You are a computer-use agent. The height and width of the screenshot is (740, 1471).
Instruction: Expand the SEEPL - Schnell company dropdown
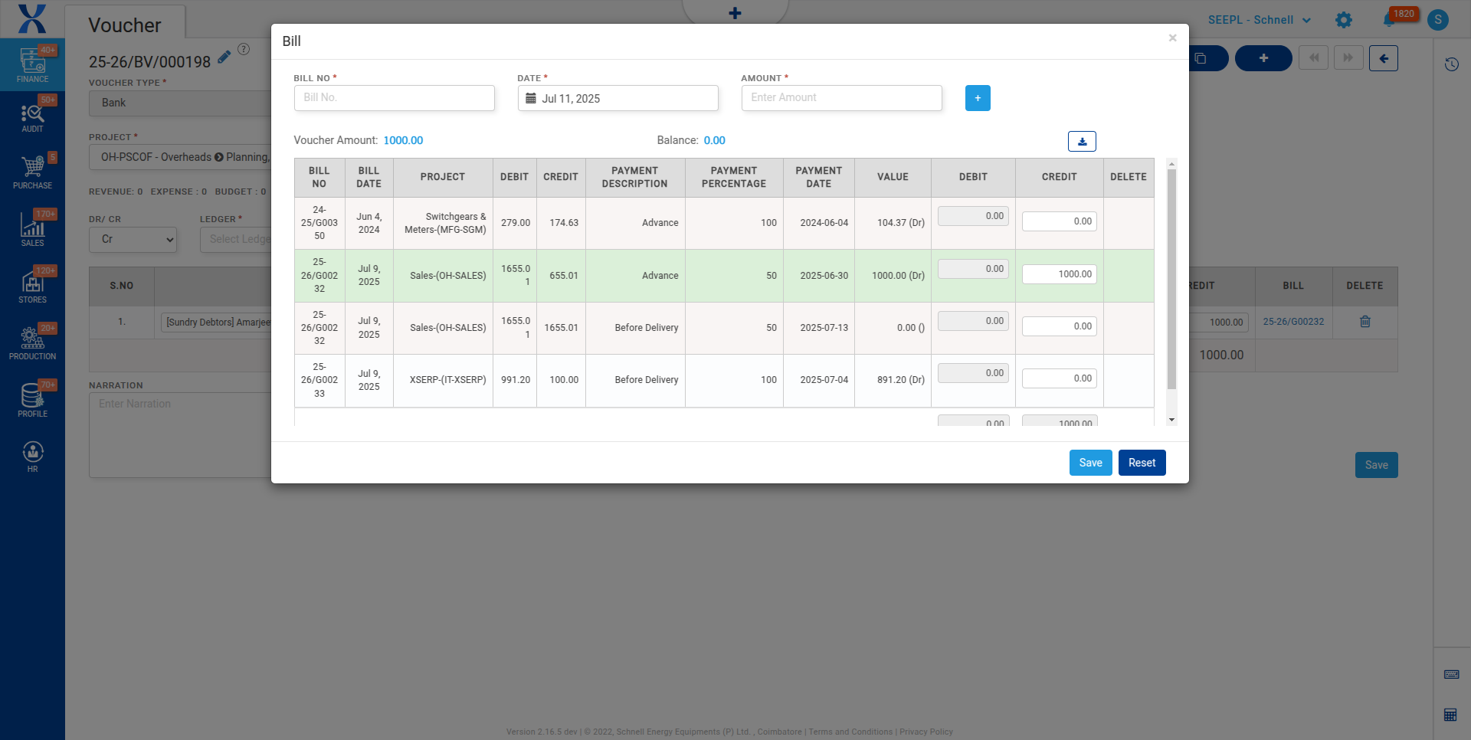click(x=1259, y=20)
